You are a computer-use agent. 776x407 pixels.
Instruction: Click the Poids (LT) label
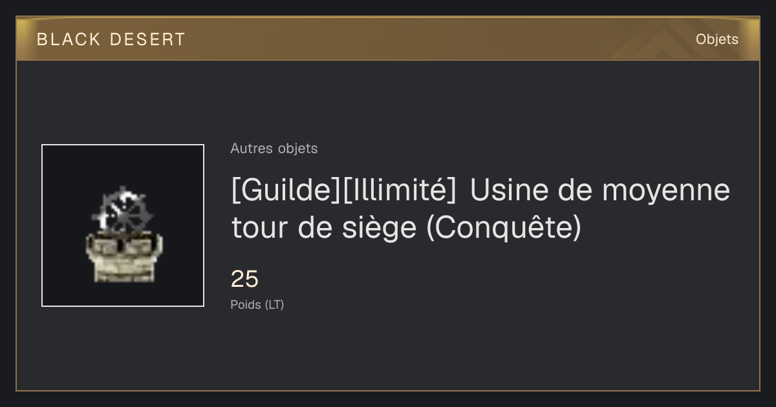(x=257, y=305)
